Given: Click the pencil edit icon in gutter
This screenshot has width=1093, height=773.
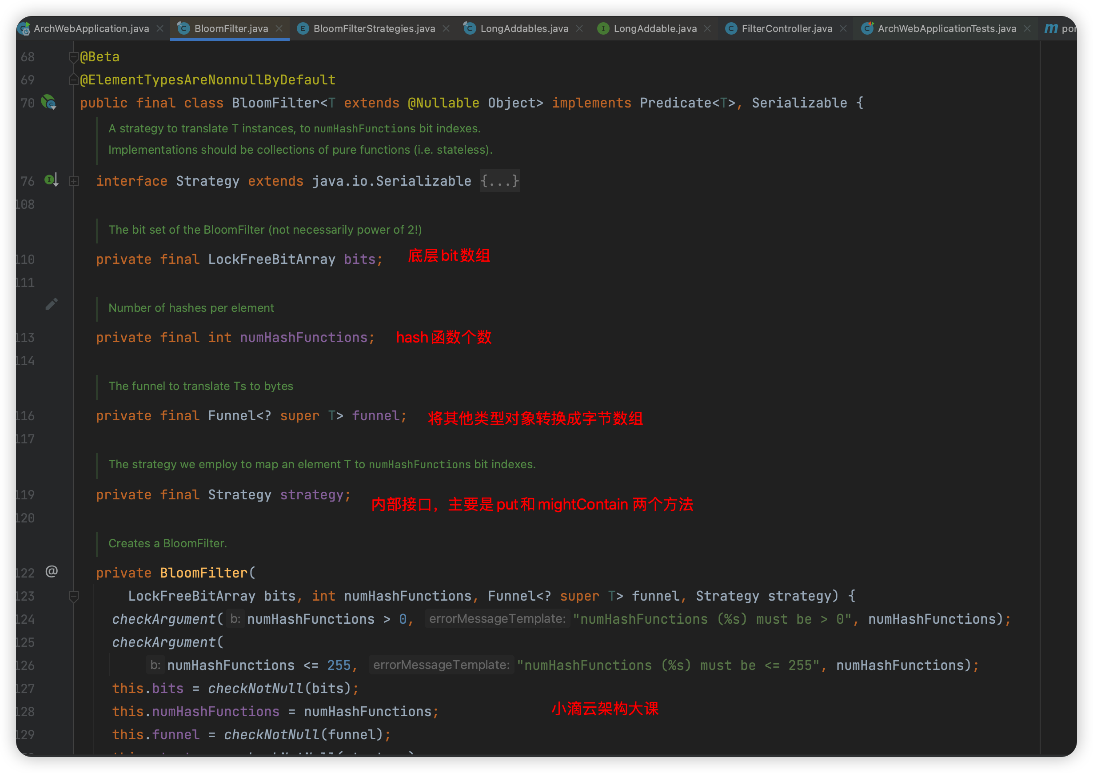Looking at the screenshot, I should point(52,304).
